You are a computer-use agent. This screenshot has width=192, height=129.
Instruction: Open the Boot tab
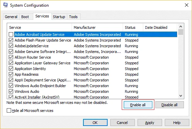[25, 17]
